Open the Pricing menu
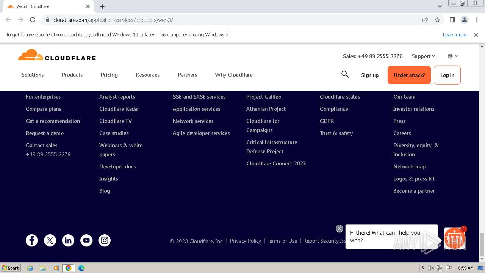This screenshot has width=485, height=273. pos(109,75)
